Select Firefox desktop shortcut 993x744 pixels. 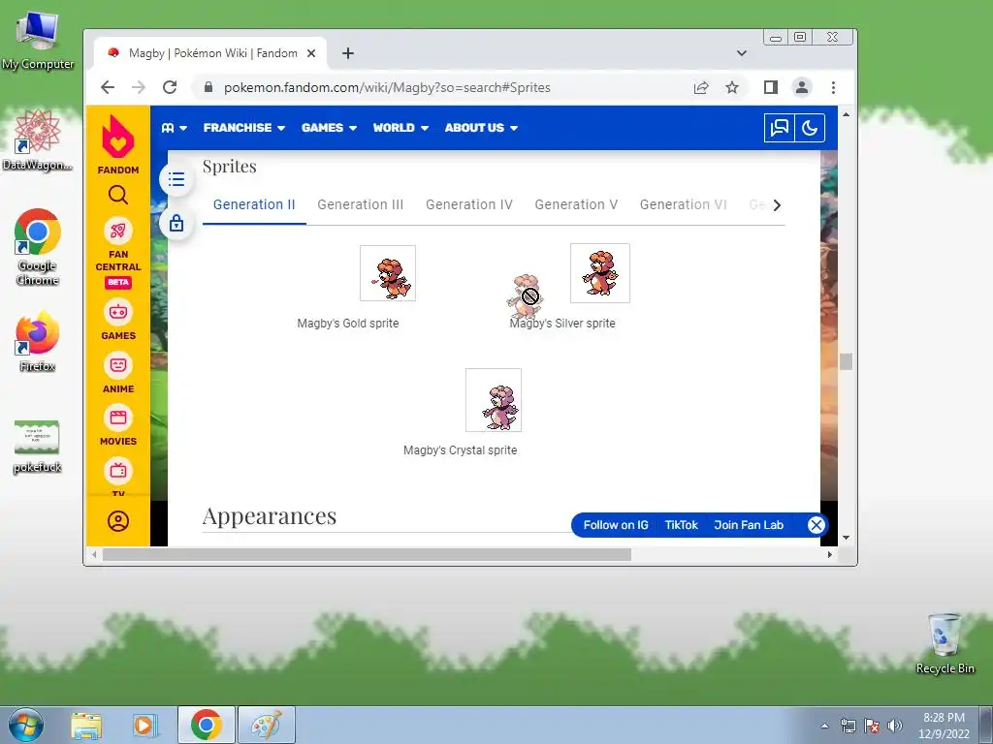coord(38,342)
